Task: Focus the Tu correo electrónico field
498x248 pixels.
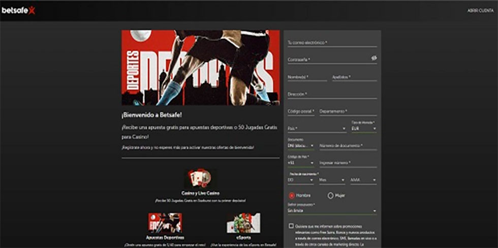Action: click(332, 43)
